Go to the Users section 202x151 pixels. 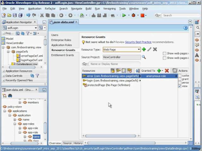[x=55, y=35]
